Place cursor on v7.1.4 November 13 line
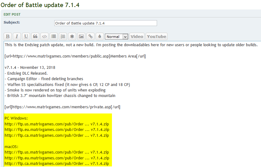 pyautogui.click(x=30, y=67)
